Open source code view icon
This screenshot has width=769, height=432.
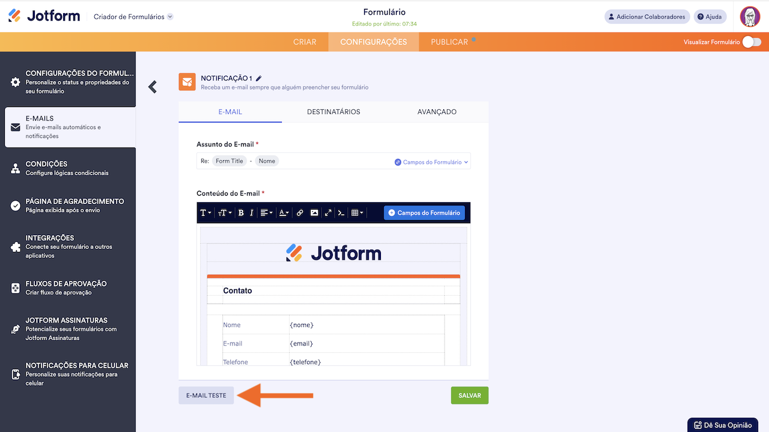pos(341,212)
